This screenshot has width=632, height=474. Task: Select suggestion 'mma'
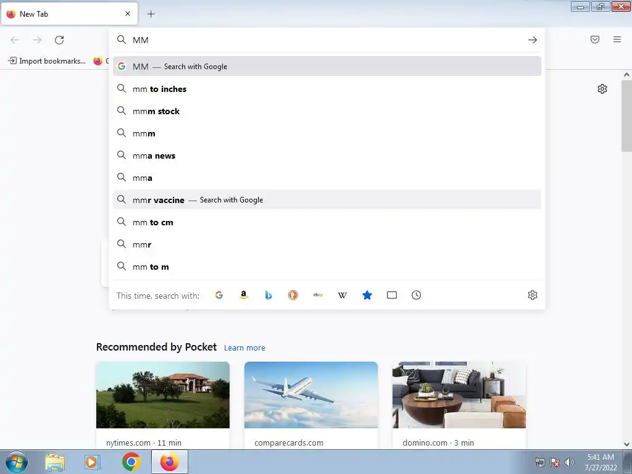click(x=327, y=178)
